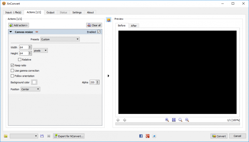Open the Position dropdown
This screenshot has height=142, width=249.
(x=30, y=89)
